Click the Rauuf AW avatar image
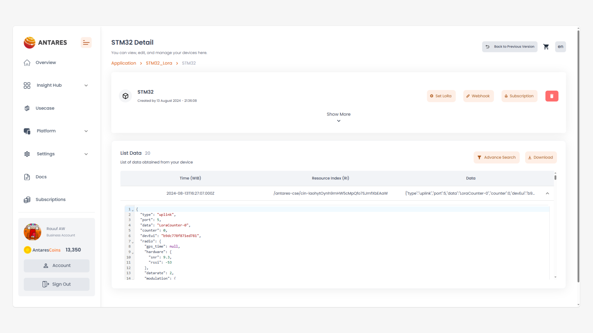This screenshot has height=333, width=593. coord(32,232)
